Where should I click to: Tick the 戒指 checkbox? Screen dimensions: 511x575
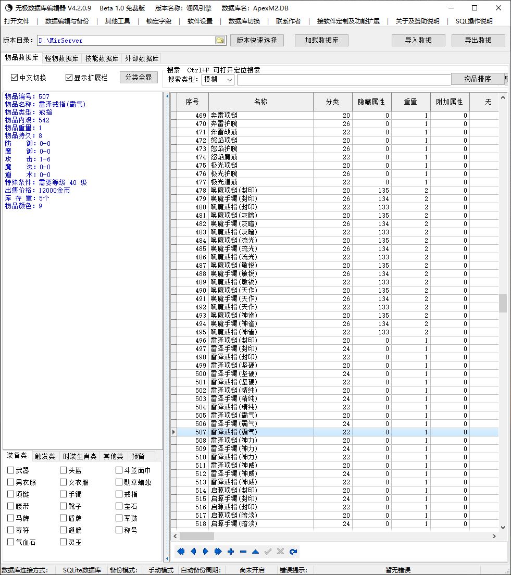click(119, 494)
